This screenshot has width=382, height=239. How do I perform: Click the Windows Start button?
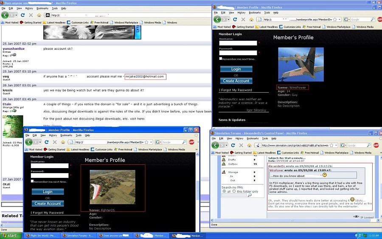point(11,236)
